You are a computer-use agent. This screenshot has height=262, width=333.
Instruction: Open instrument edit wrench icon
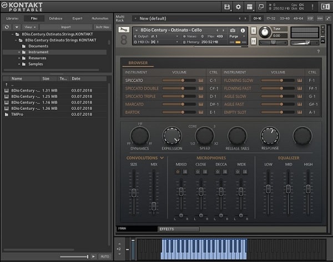pyautogui.click(x=124, y=30)
